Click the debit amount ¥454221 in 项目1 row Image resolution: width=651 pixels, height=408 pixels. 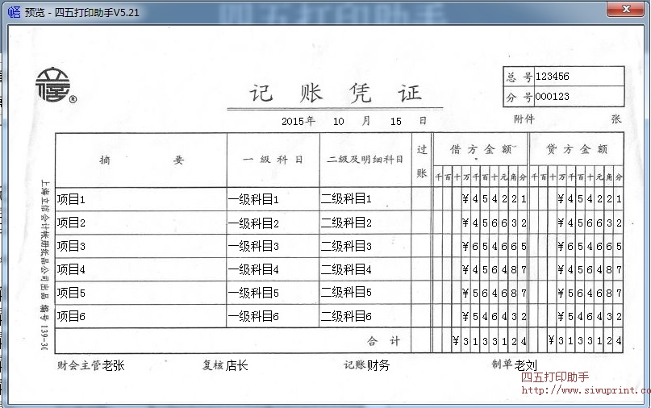pos(494,199)
